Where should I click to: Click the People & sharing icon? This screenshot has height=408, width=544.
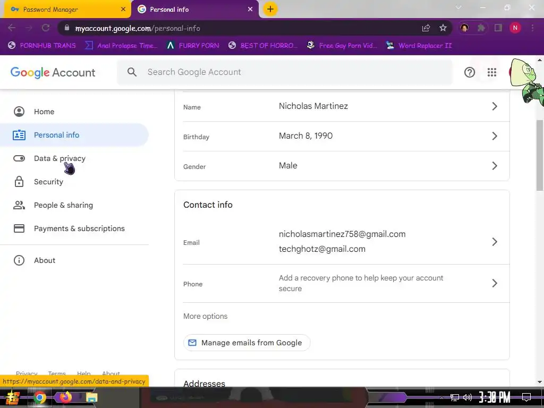(x=19, y=205)
